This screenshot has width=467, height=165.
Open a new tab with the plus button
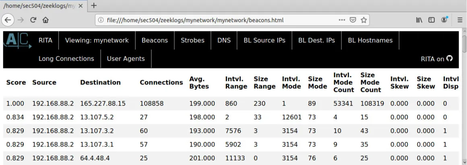(94, 6)
